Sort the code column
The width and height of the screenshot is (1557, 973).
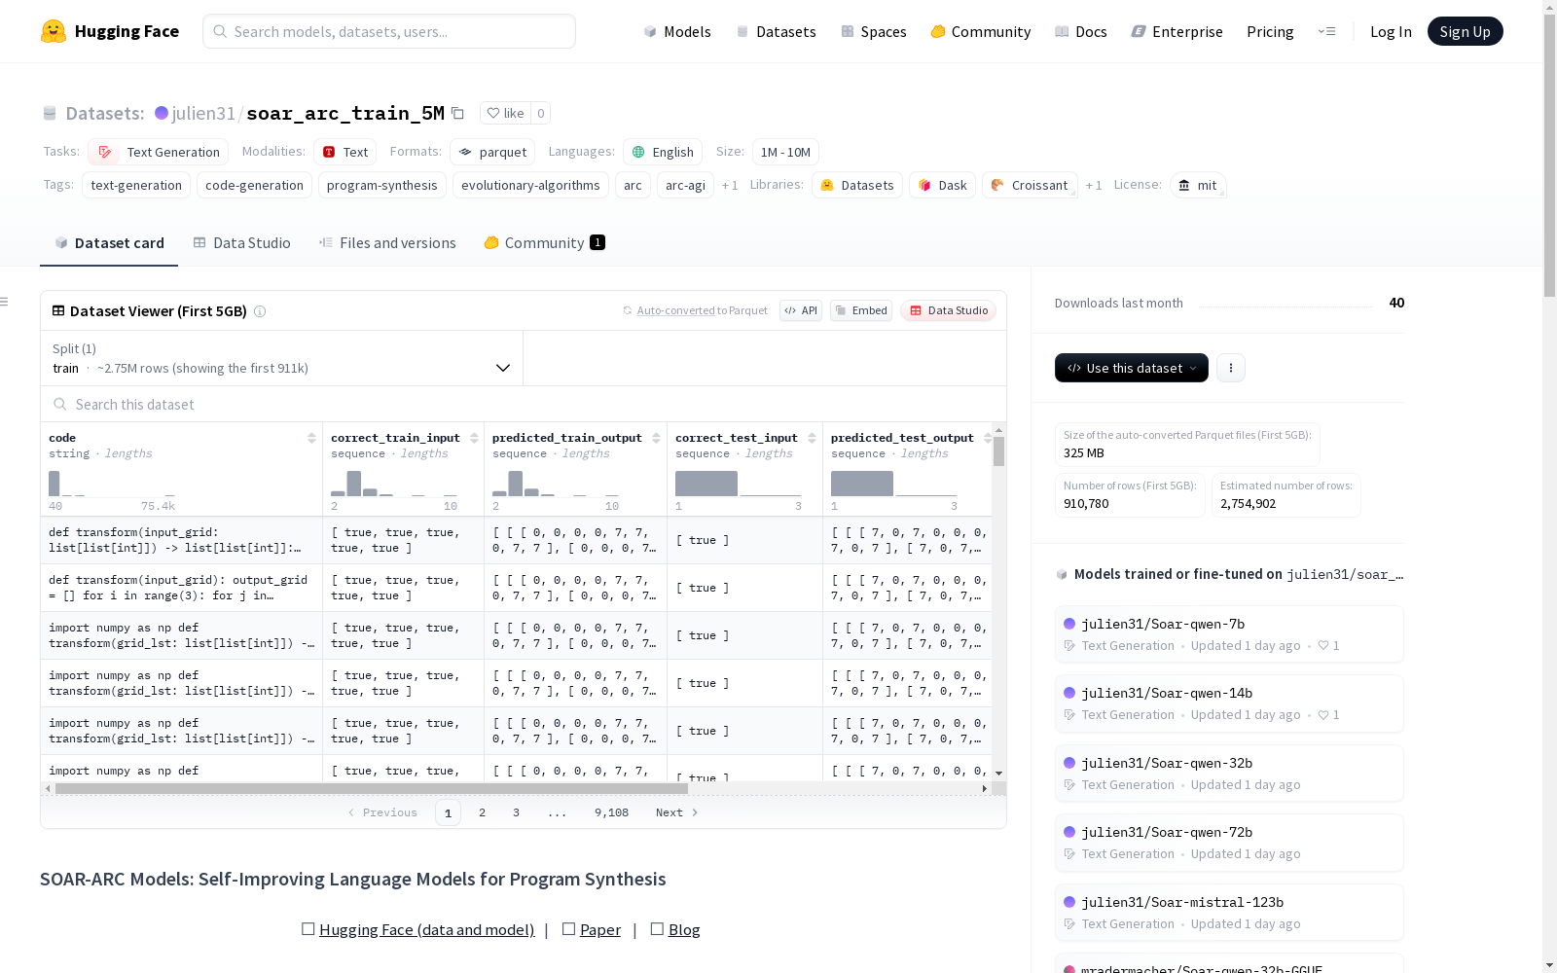click(311, 438)
